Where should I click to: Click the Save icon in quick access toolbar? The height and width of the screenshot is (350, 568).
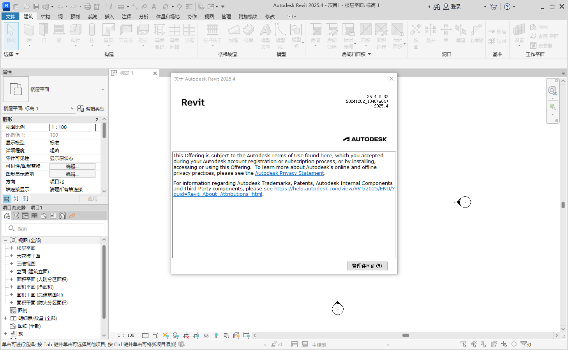pos(36,7)
